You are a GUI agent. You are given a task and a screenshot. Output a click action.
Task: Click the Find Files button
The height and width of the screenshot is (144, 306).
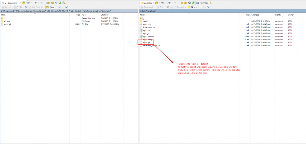pyautogui.click(x=202, y=3)
